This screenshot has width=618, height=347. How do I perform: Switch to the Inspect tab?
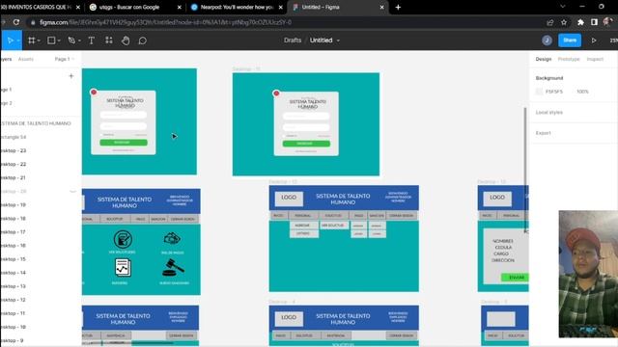tap(595, 59)
